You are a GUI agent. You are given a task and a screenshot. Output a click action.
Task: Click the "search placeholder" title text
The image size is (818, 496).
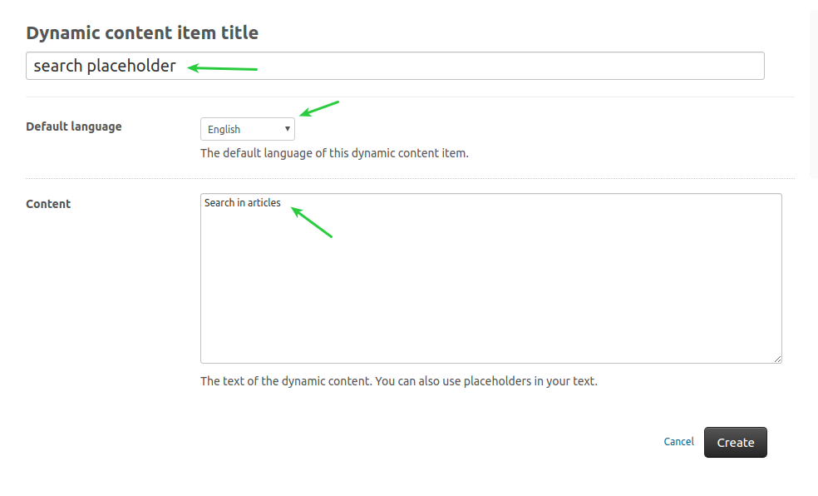[105, 67]
